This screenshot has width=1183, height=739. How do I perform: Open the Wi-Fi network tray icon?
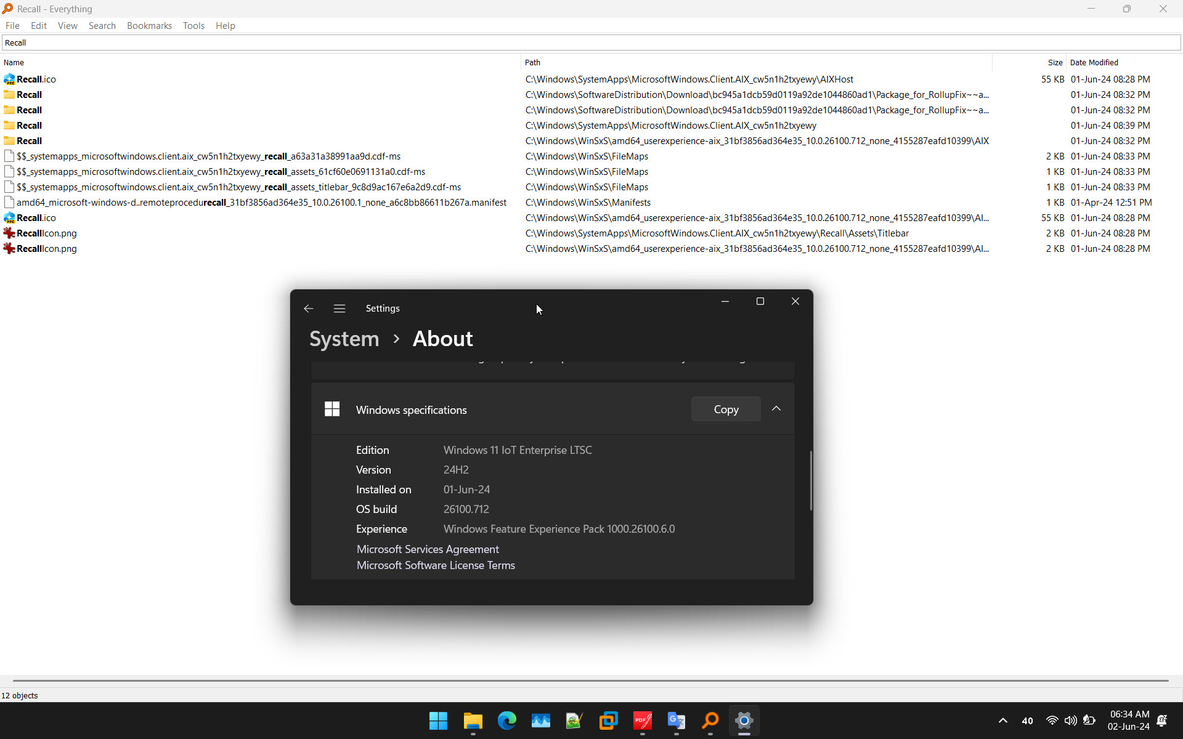point(1052,721)
